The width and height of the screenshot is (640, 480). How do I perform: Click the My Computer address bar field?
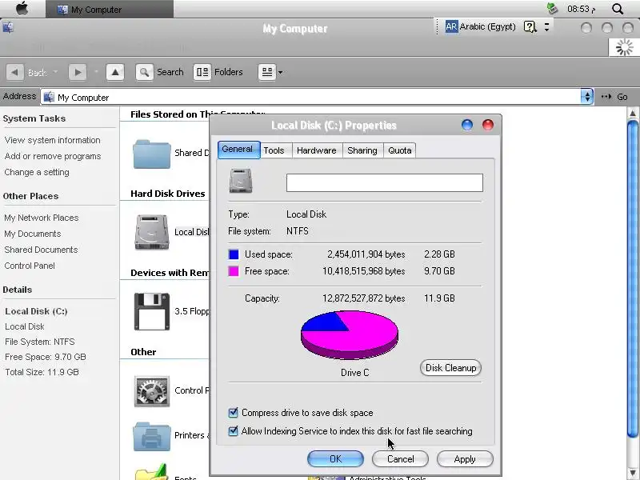[x=311, y=97]
